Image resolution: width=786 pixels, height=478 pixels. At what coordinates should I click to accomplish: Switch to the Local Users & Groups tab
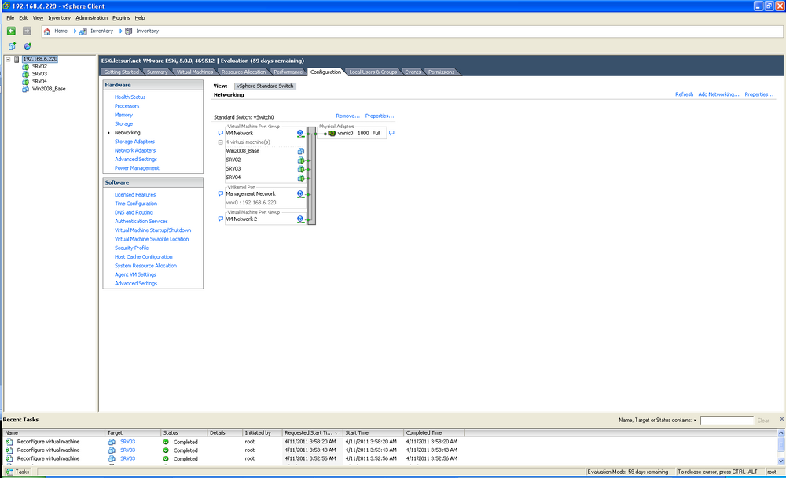373,72
